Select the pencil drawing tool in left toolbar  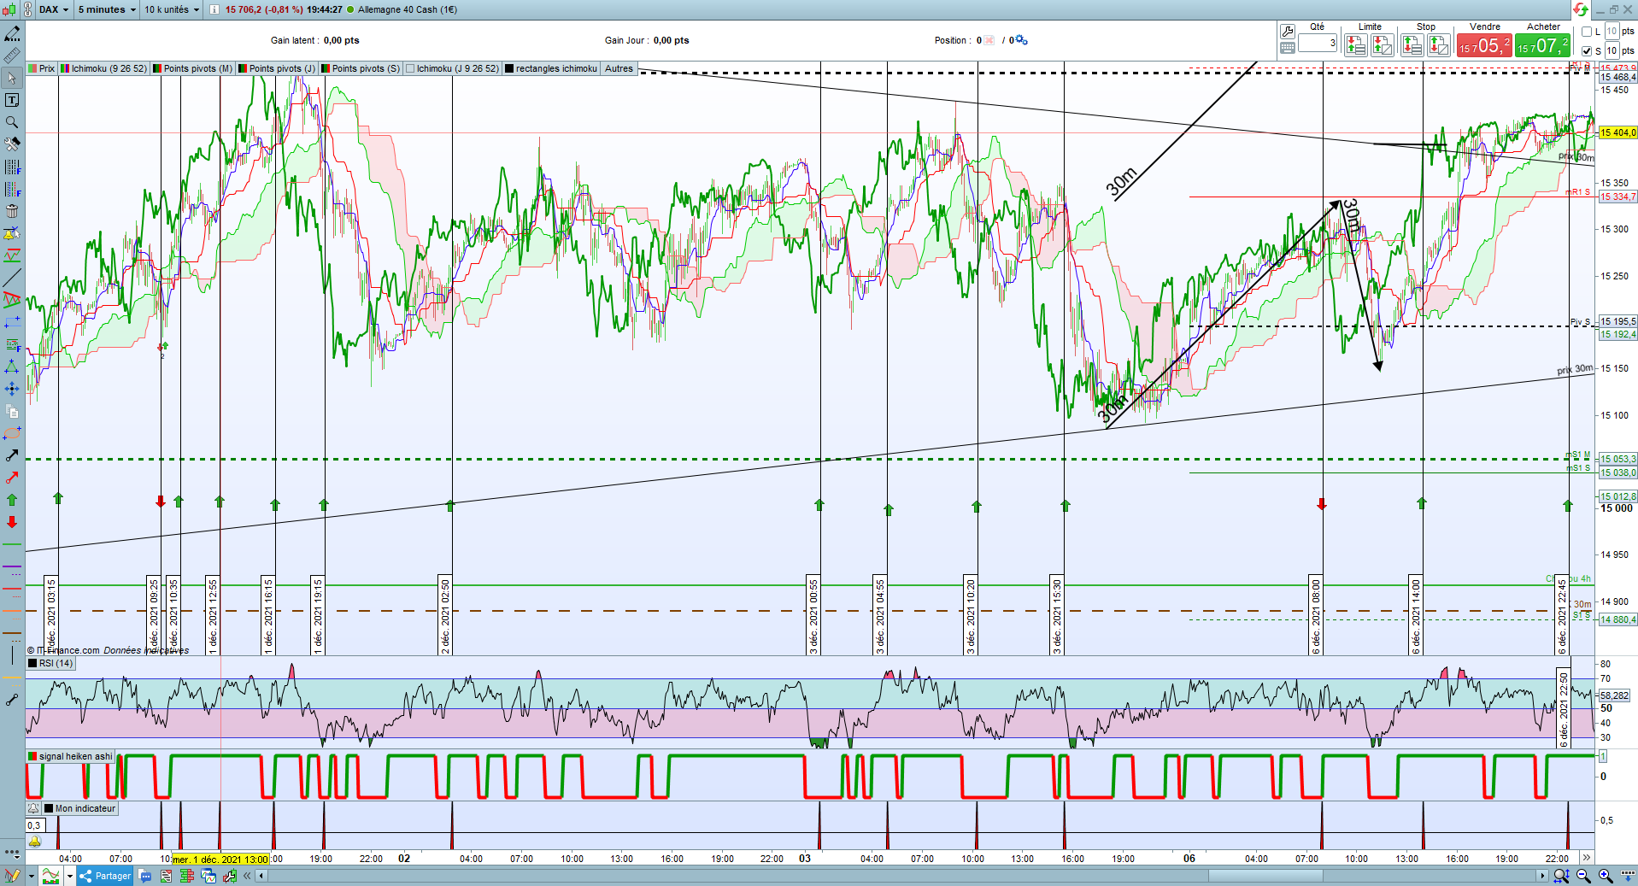[12, 33]
